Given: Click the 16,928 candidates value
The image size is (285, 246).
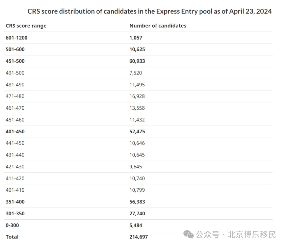Looking at the screenshot, I should [x=137, y=96].
